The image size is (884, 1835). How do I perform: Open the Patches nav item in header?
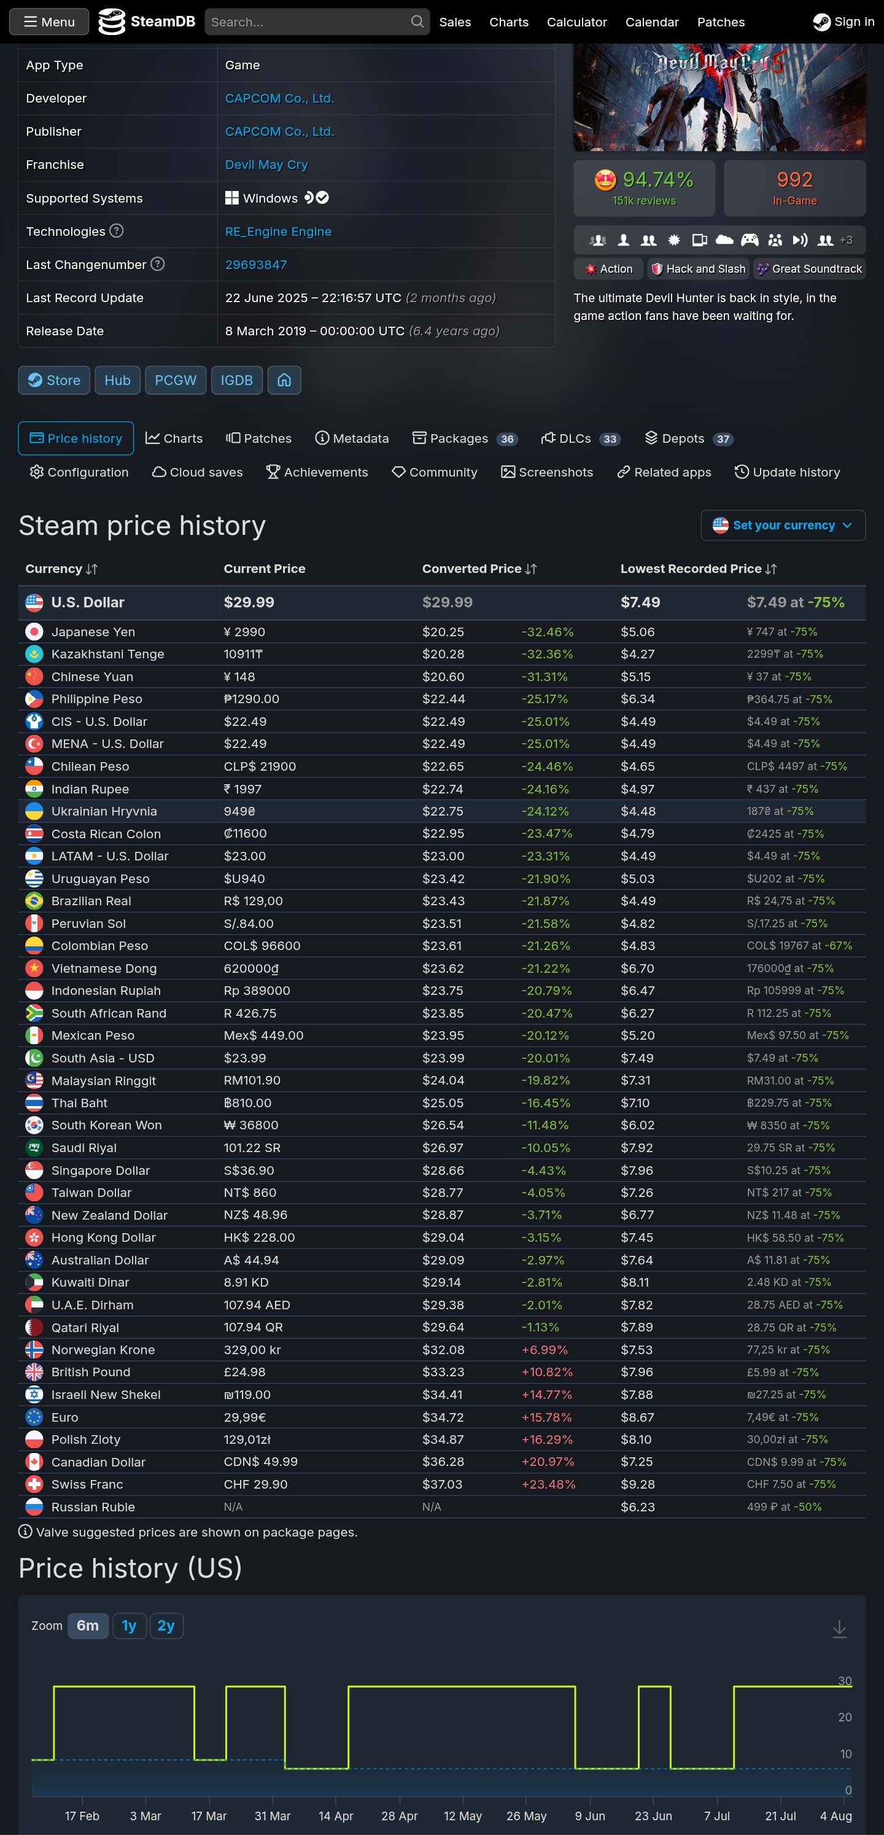point(721,22)
